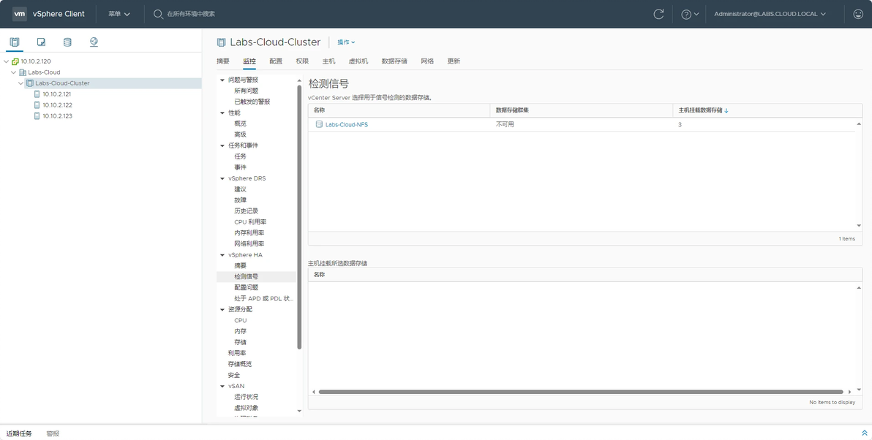
Task: Collapse the Labs-Cloud datacenter node
Action: [14, 72]
